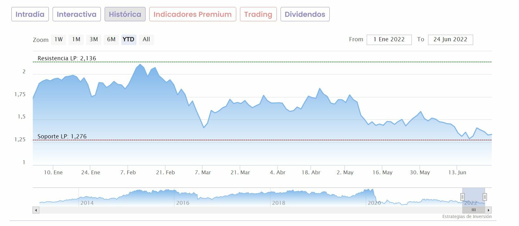Click the left range handle in navigator
The image size is (519, 226).
(462, 197)
